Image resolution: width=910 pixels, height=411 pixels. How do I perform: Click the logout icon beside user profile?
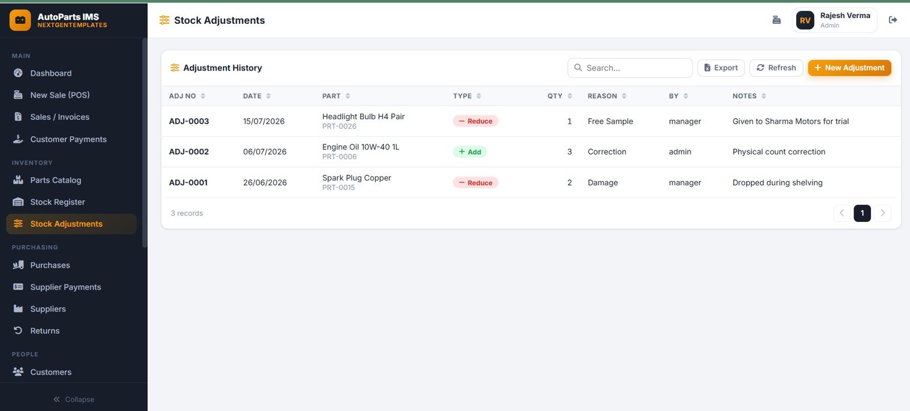click(893, 20)
